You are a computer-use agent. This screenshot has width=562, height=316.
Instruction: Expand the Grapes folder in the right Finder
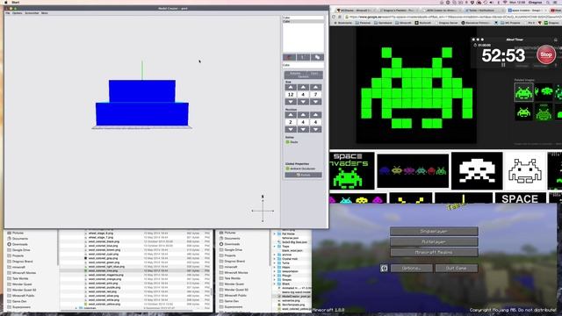pyautogui.click(x=275, y=280)
